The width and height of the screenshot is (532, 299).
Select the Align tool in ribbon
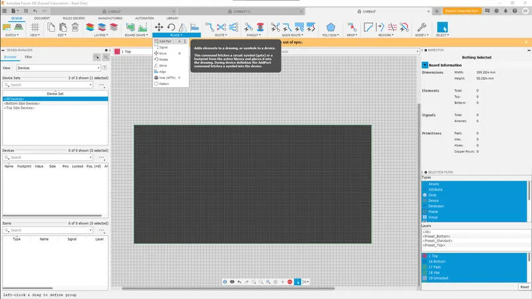[194, 27]
